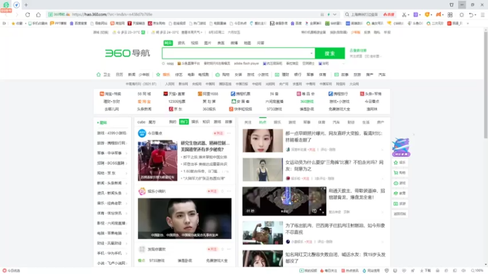Expand the bookmarks sidebar toggle at far left

click(x=4, y=23)
